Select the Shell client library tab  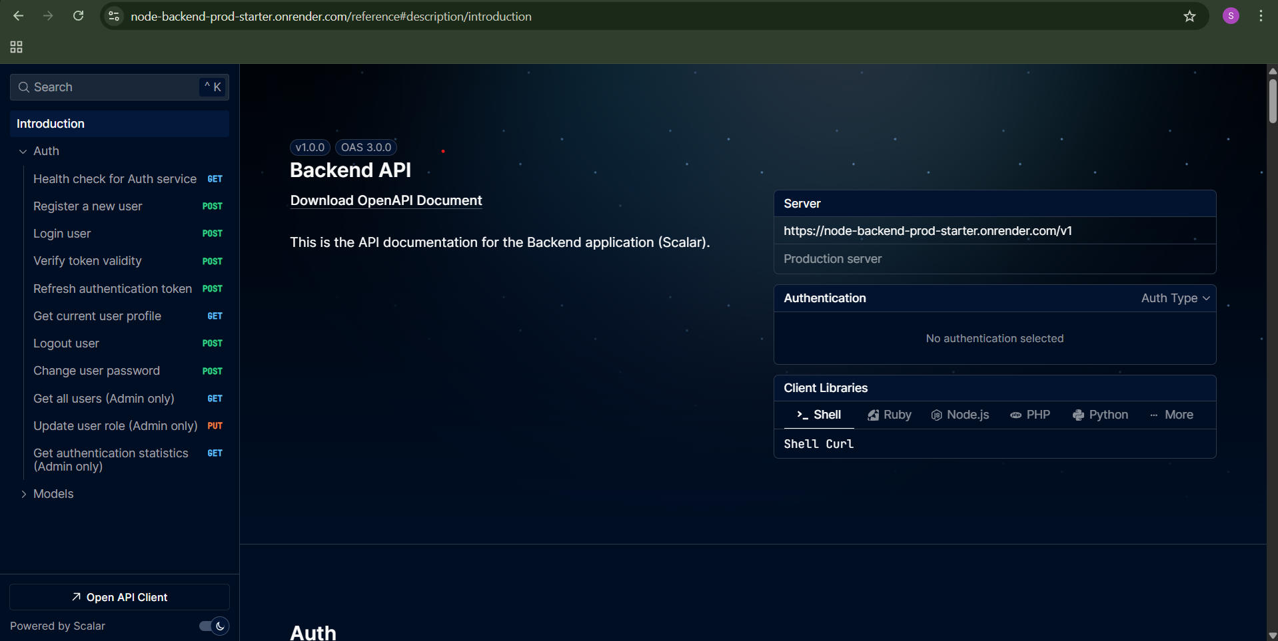[x=819, y=415]
